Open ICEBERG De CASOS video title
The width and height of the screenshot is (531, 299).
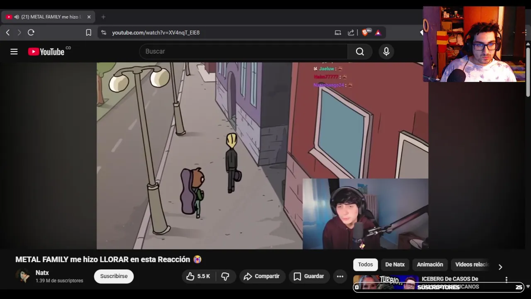click(450, 282)
